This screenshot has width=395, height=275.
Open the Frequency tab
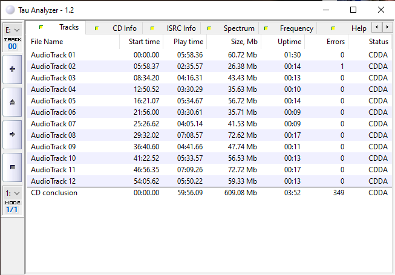coord(296,28)
